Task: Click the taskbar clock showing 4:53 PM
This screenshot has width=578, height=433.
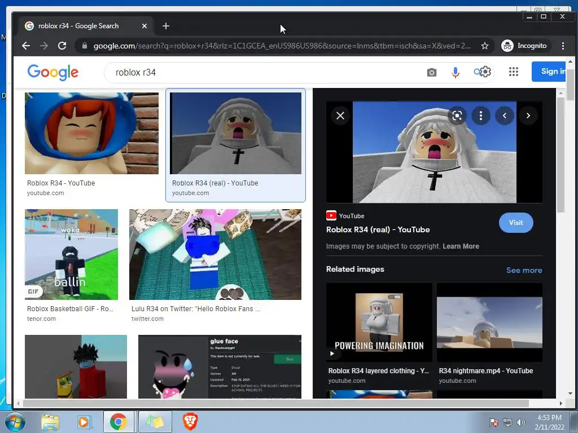Action: point(549,422)
